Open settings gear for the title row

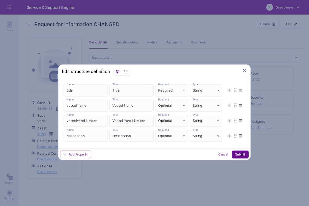tap(229, 90)
